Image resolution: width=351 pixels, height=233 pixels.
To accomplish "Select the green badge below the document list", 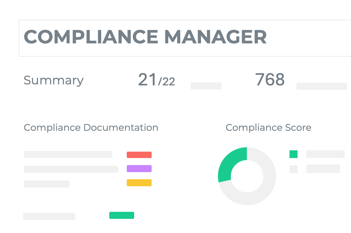I will (x=121, y=215).
